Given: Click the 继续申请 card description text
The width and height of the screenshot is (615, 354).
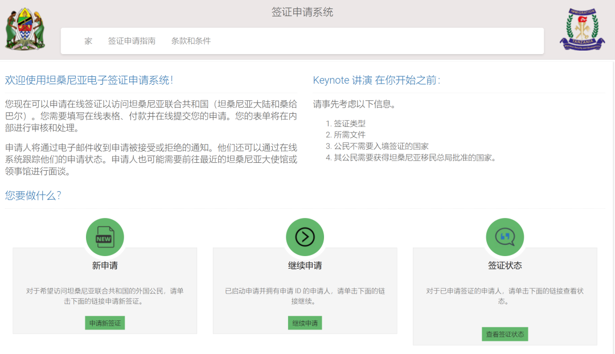Looking at the screenshot, I should 305,296.
